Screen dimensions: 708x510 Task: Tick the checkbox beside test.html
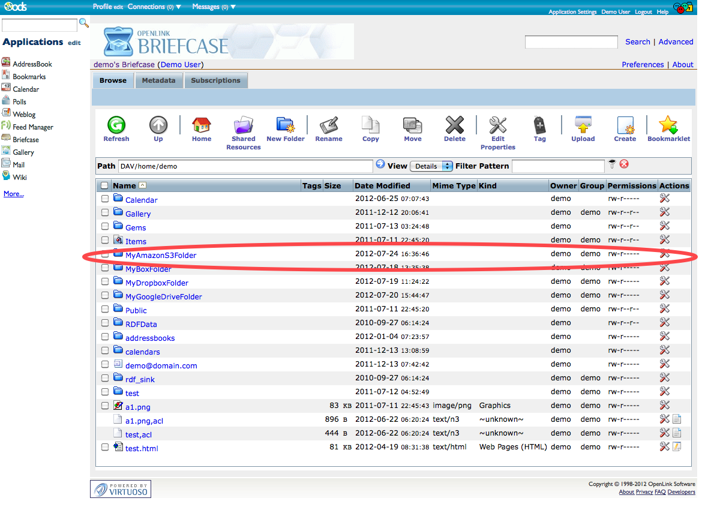pyautogui.click(x=105, y=447)
